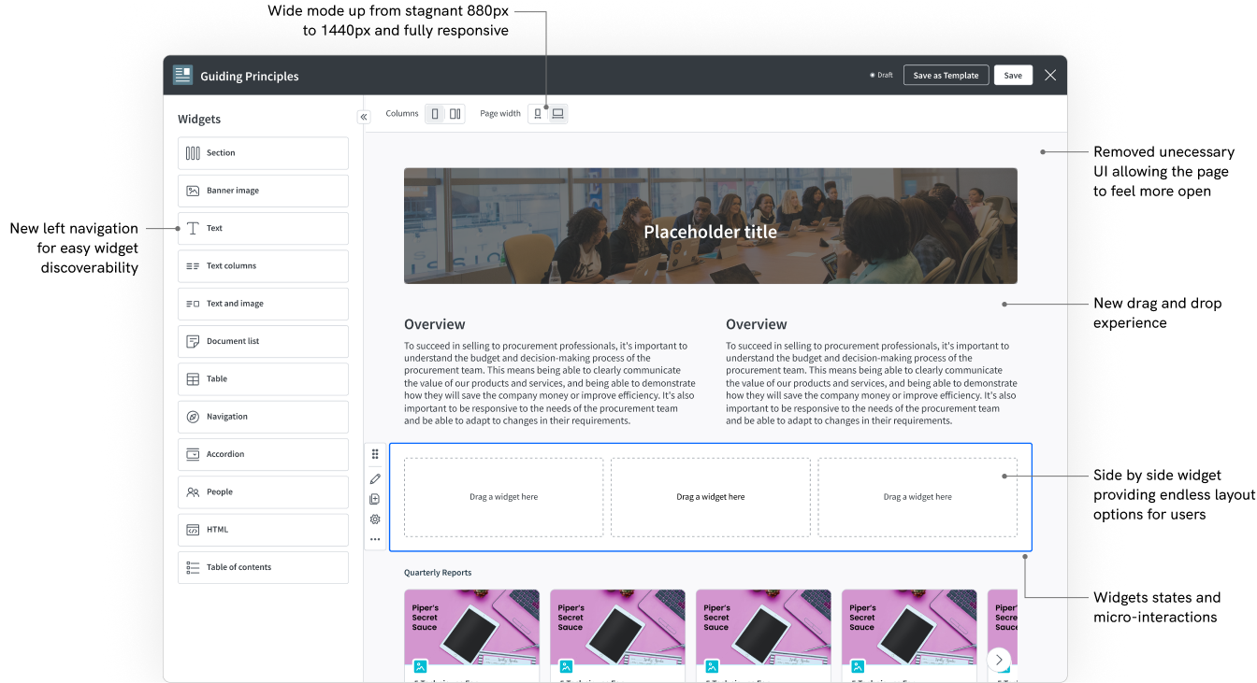
Task: Select two column layout
Action: point(455,114)
